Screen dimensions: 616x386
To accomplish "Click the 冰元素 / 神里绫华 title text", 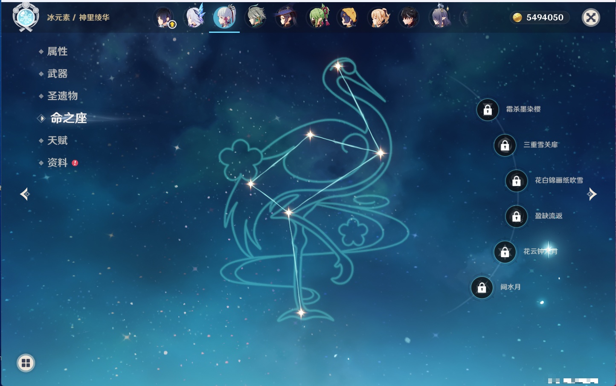I will pyautogui.click(x=78, y=17).
